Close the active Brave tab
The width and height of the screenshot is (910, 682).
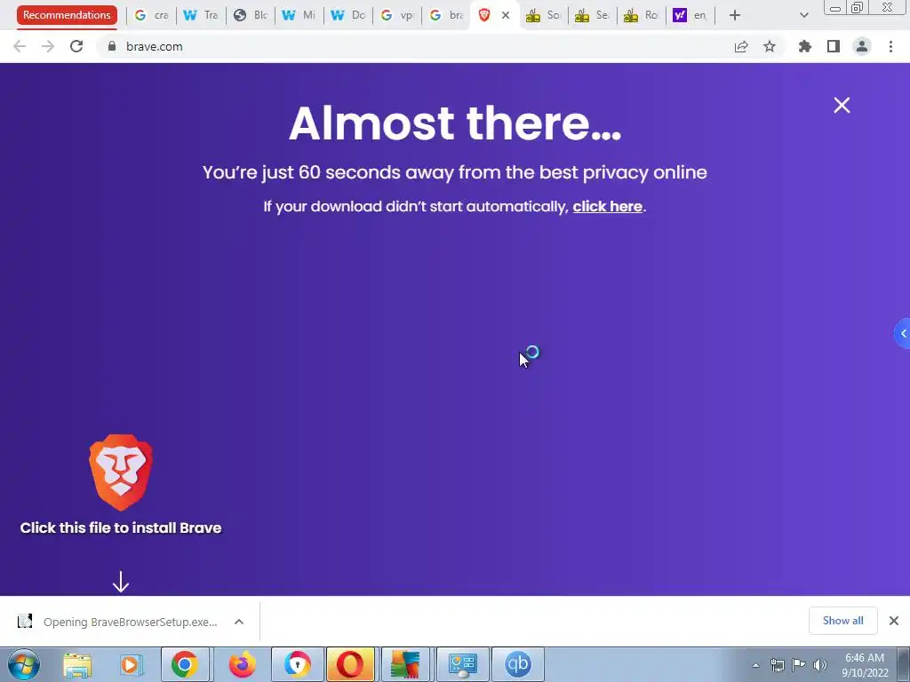(506, 16)
